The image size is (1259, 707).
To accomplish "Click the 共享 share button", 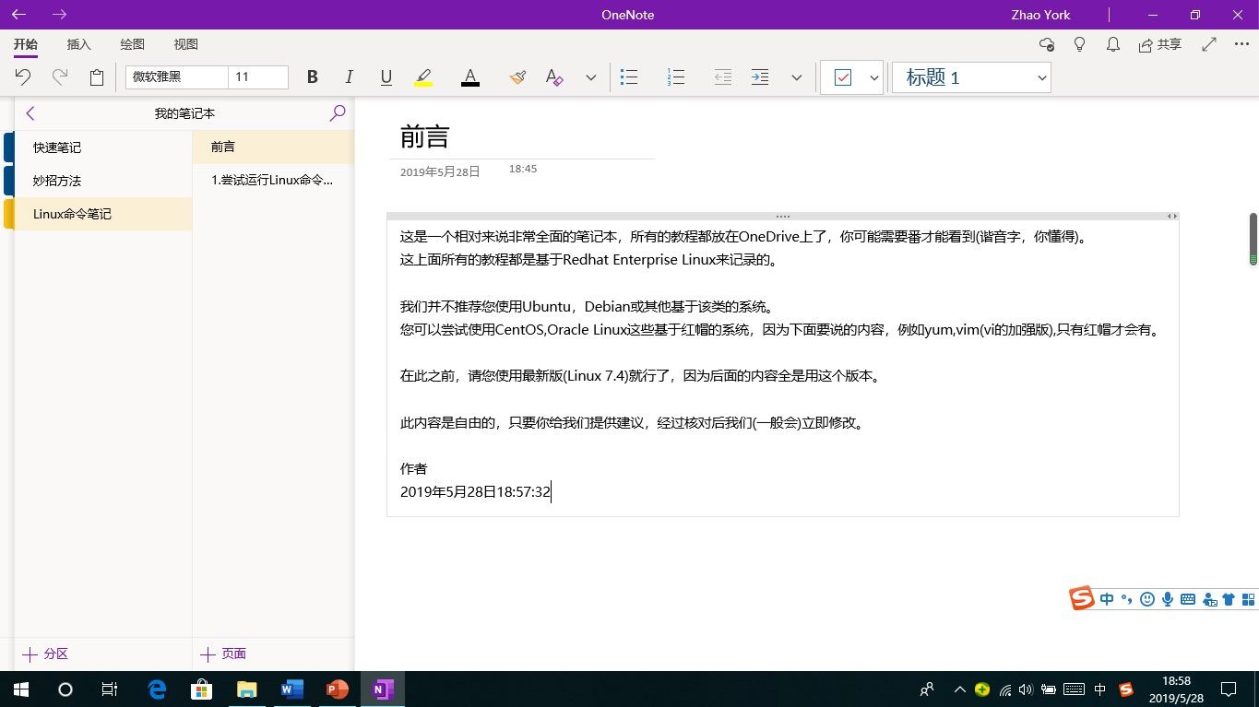I will (x=1160, y=44).
